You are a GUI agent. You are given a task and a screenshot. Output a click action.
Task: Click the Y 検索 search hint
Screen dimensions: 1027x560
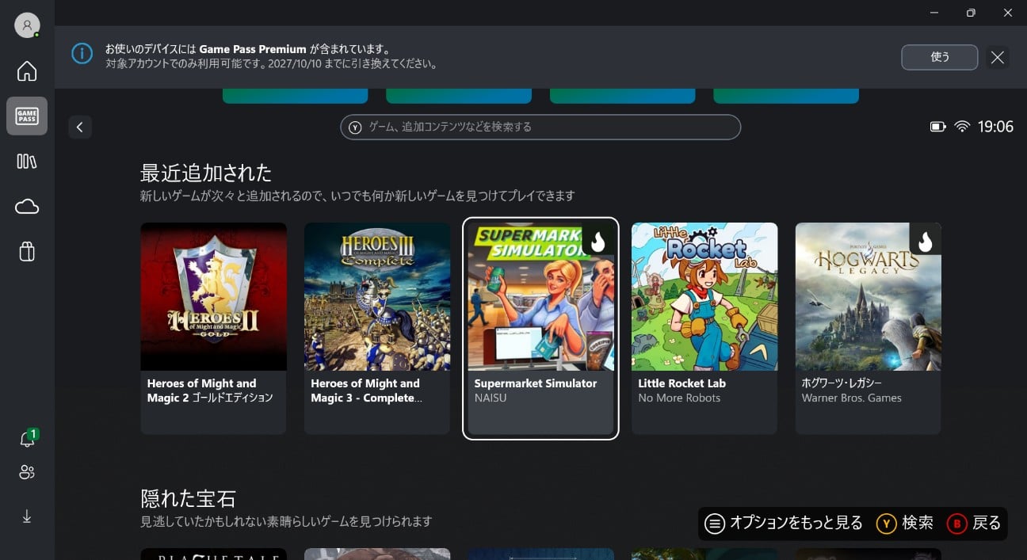coord(905,524)
